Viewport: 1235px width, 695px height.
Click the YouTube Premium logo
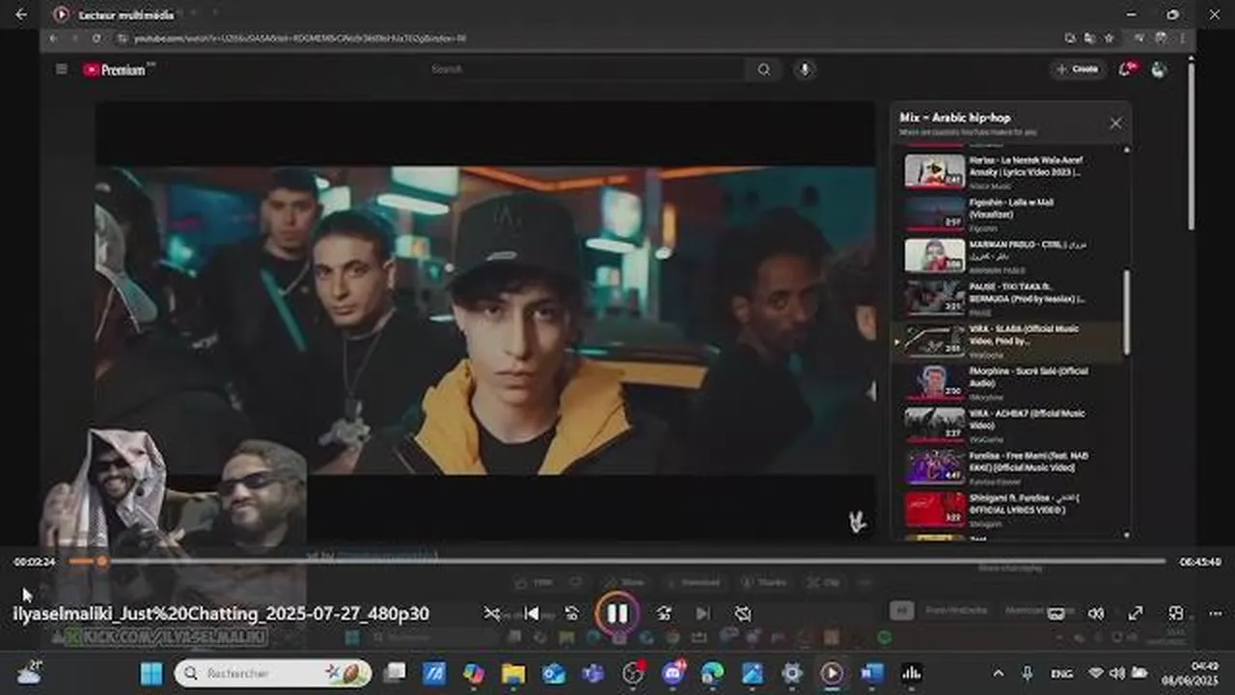pos(115,69)
